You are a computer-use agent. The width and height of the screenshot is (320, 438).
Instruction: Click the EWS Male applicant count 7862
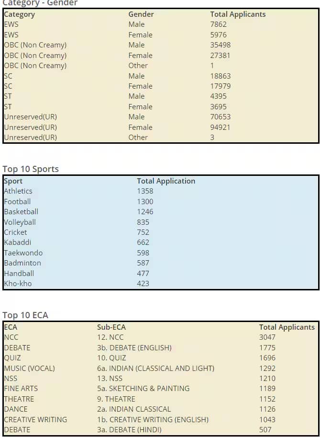(218, 24)
